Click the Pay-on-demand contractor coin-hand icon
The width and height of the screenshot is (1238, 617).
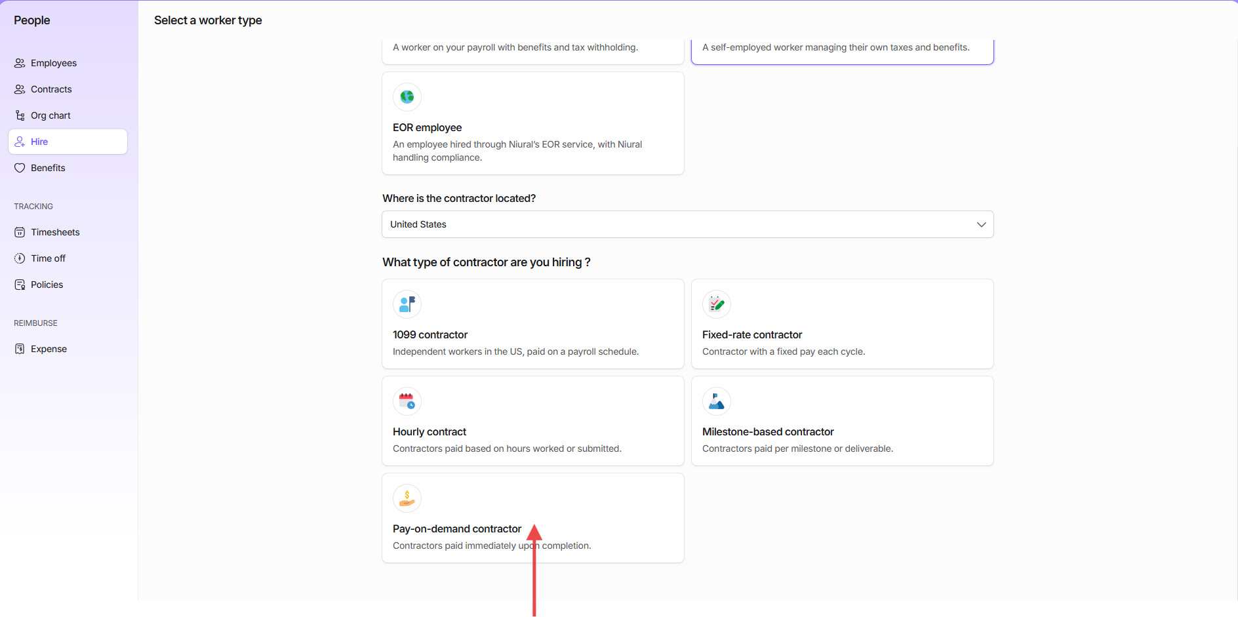click(x=407, y=498)
